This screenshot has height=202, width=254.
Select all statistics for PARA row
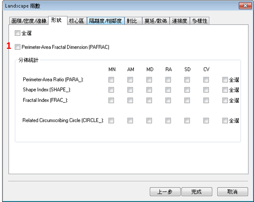pyautogui.click(x=225, y=80)
